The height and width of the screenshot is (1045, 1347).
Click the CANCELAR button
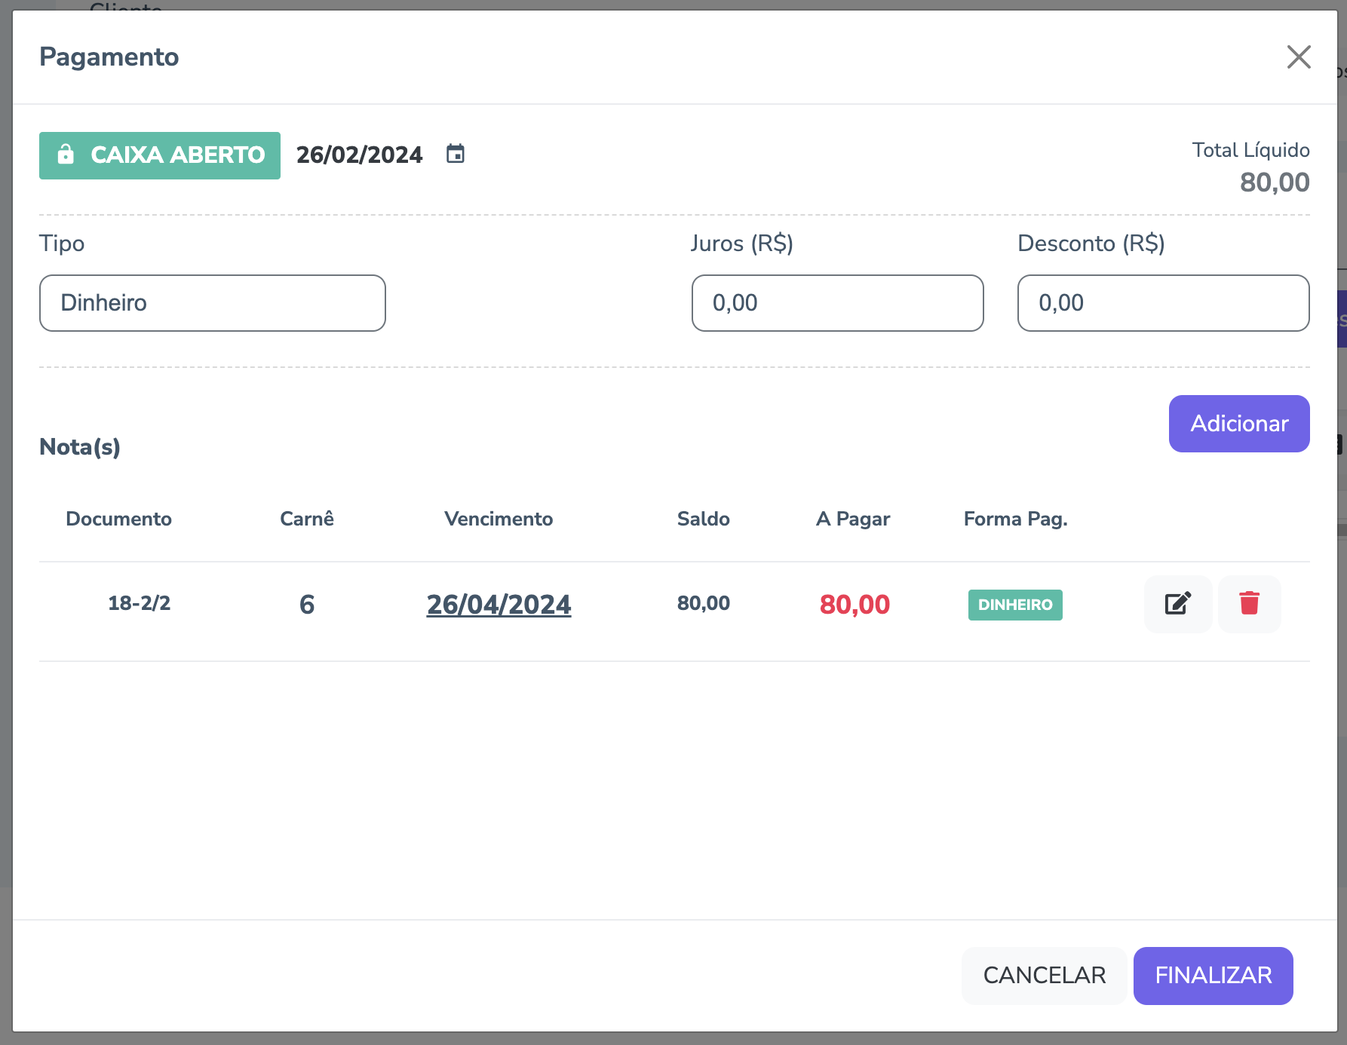pyautogui.click(x=1044, y=976)
